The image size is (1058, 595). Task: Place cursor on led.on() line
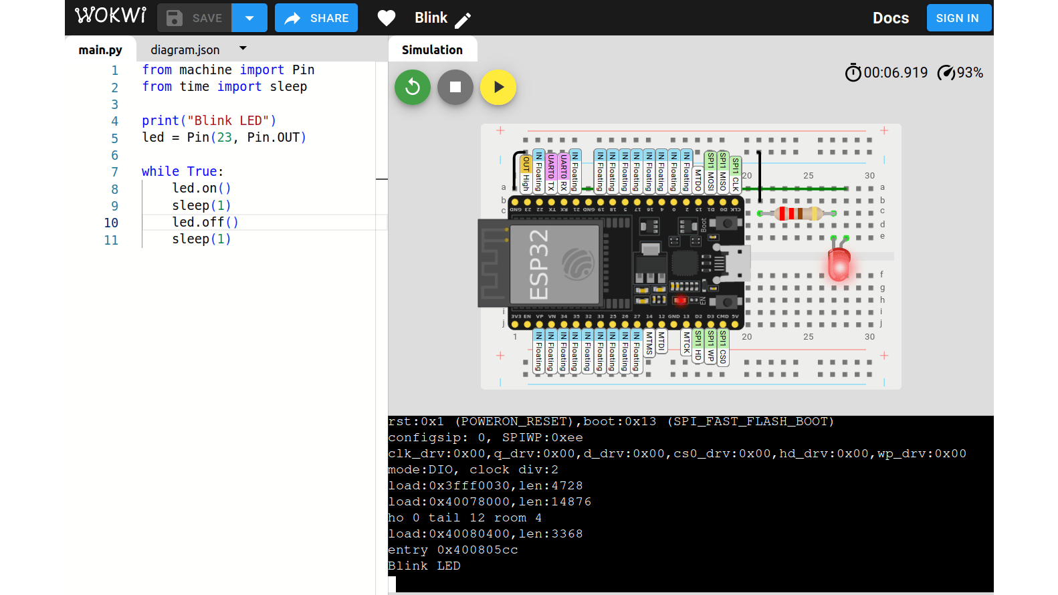coord(201,189)
